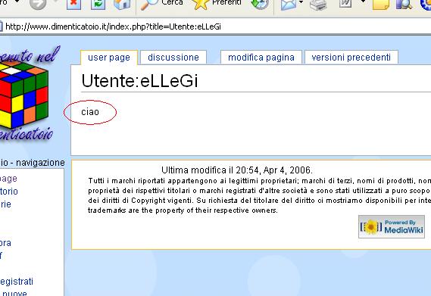Switch to the discussione tab
Viewport: 431px width, 296px height.
pyautogui.click(x=173, y=58)
